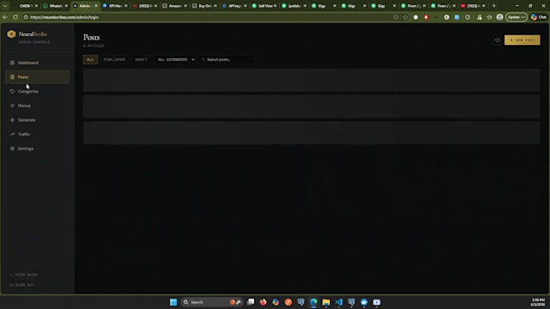Open Copilot Chat in browser toolbar
This screenshot has width=550, height=309.
point(539,17)
